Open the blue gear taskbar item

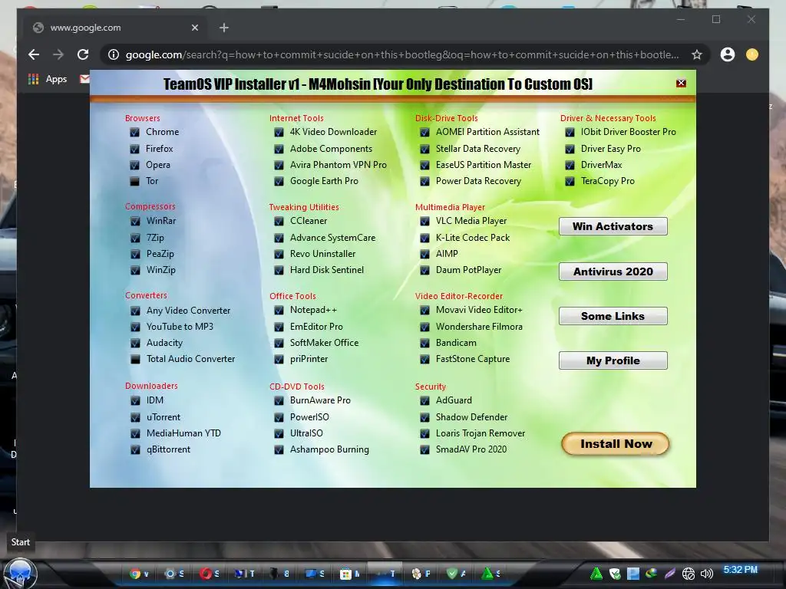pyautogui.click(x=174, y=574)
